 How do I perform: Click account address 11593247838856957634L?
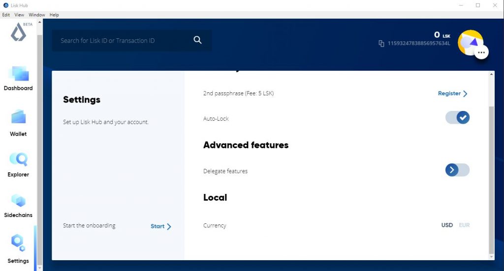(x=419, y=43)
